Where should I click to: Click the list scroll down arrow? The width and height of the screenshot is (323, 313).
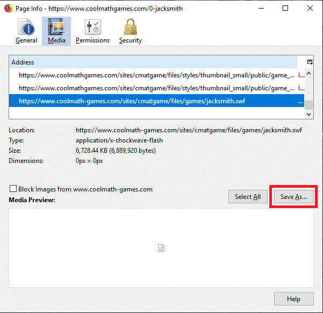pyautogui.click(x=308, y=114)
